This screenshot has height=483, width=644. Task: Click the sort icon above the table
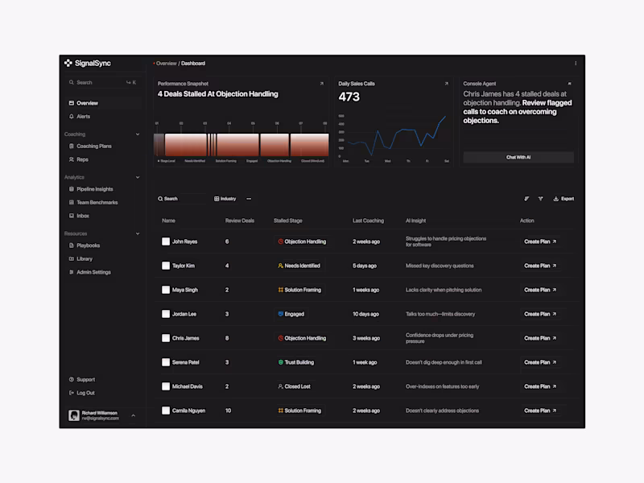coord(526,199)
